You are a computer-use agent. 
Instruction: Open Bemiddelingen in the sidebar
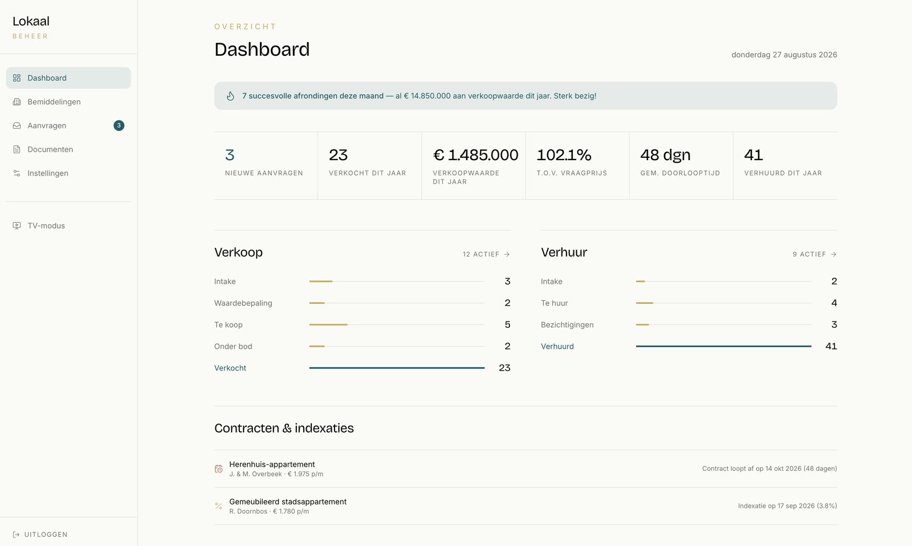coord(68,102)
